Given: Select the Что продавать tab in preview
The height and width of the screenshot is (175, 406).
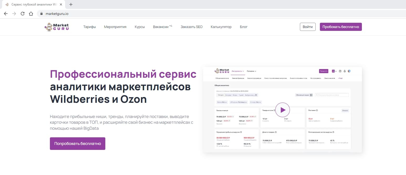Looking at the screenshot, I should [316, 78].
